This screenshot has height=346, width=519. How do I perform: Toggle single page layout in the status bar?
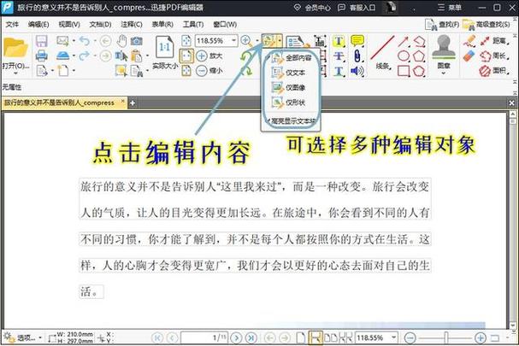tap(301, 337)
